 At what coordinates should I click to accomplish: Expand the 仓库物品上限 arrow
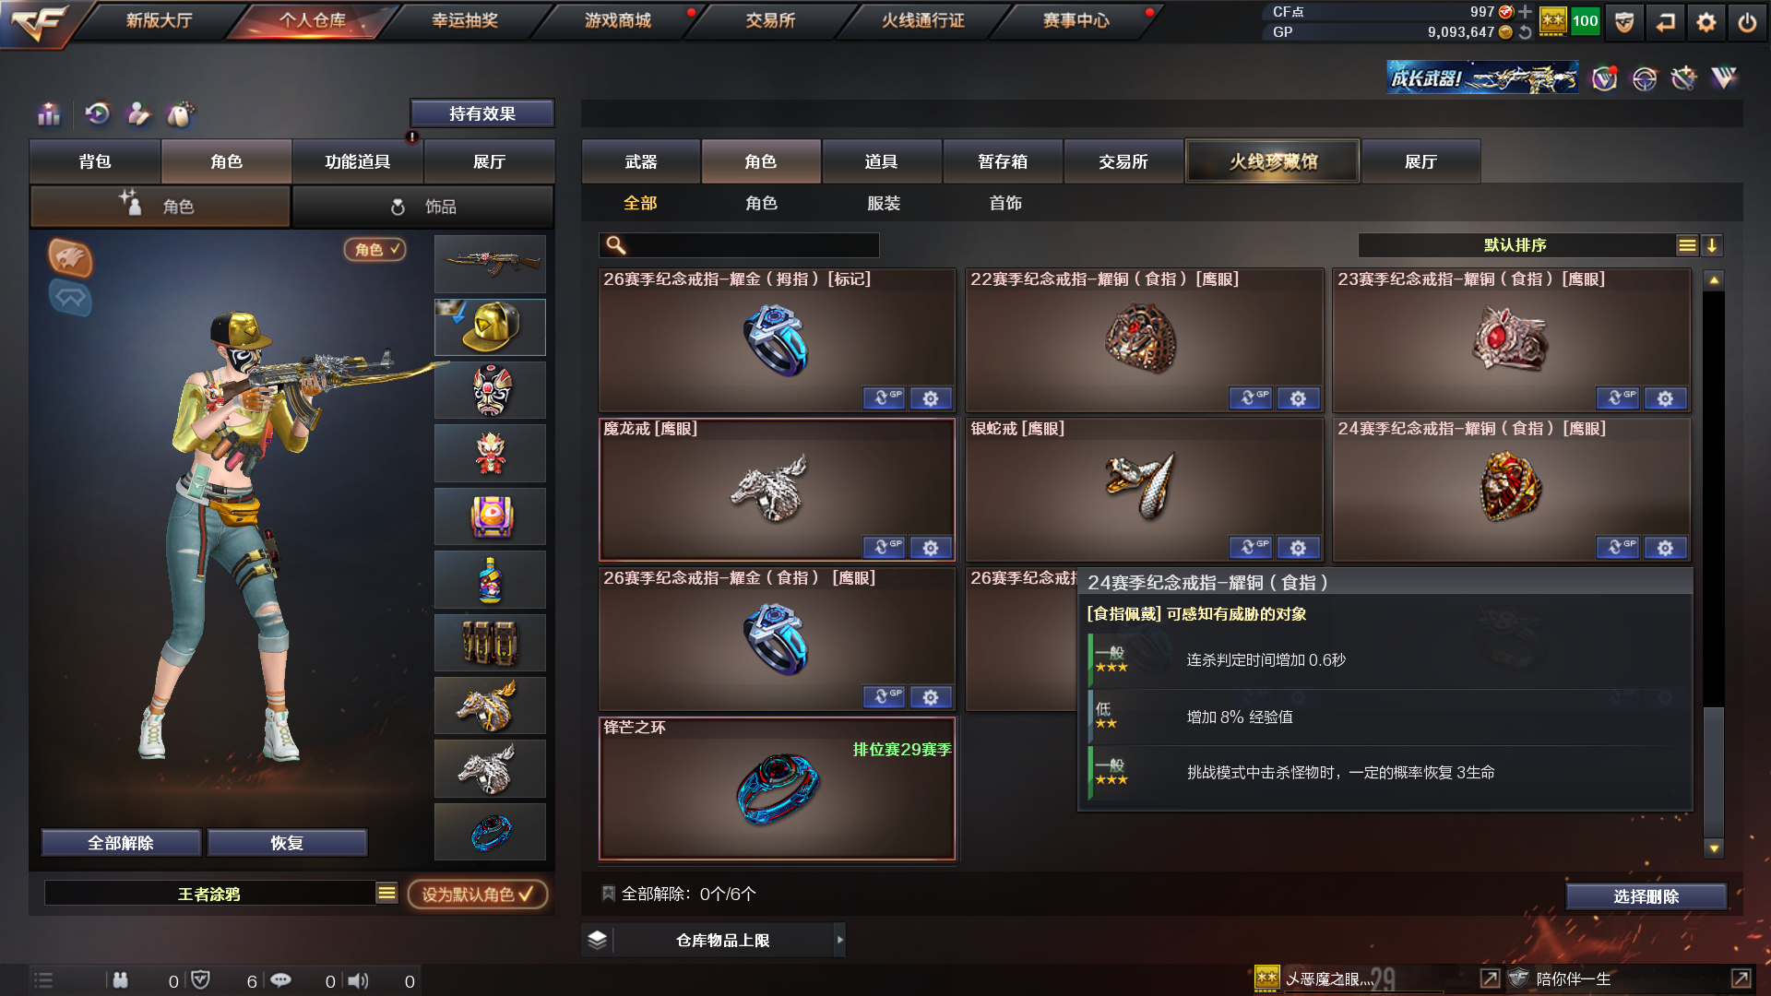[839, 940]
